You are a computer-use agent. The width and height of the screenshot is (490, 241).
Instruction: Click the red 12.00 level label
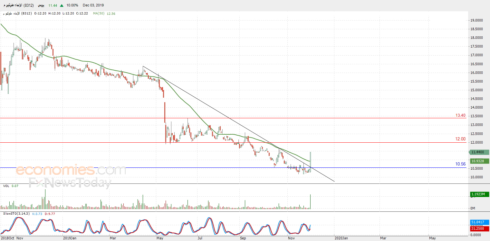460,139
